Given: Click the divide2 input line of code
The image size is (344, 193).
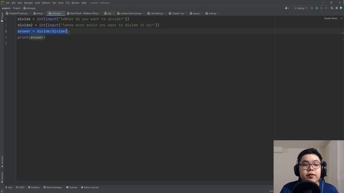Looking at the screenshot, I should coord(88,25).
